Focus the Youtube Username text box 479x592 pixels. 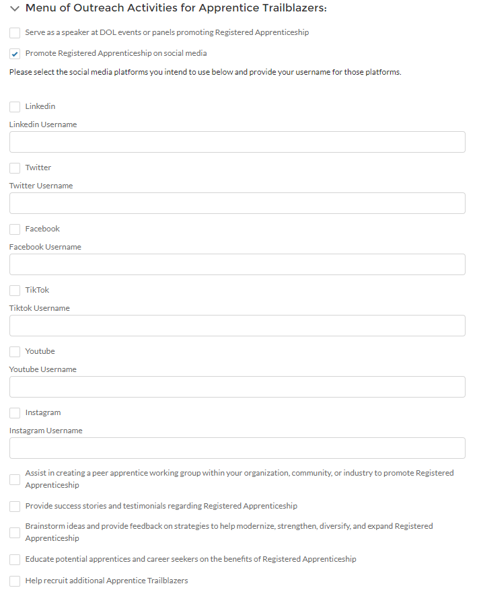click(x=237, y=387)
